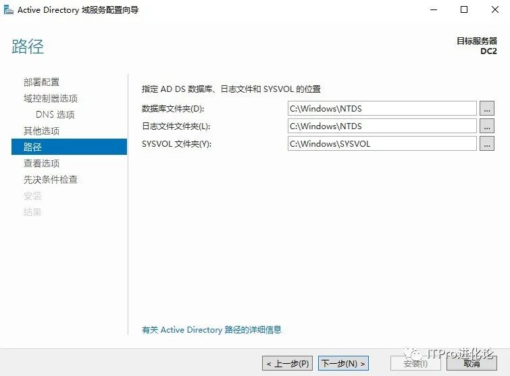Viewport: 510px width, 376px height.
Task: Browse for log files folder location
Action: click(487, 126)
